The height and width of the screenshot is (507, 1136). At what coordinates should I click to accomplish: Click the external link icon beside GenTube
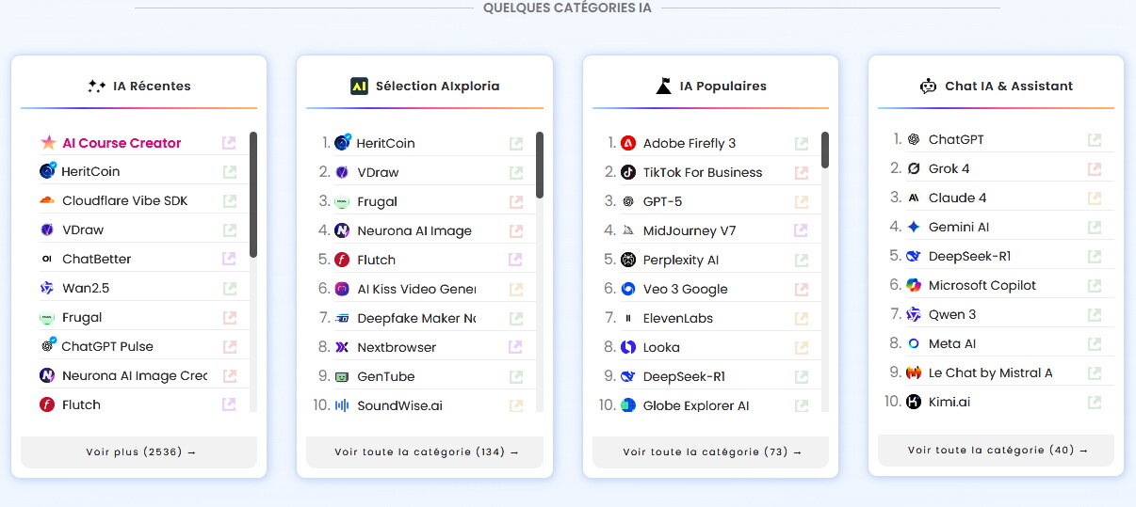[x=516, y=377]
